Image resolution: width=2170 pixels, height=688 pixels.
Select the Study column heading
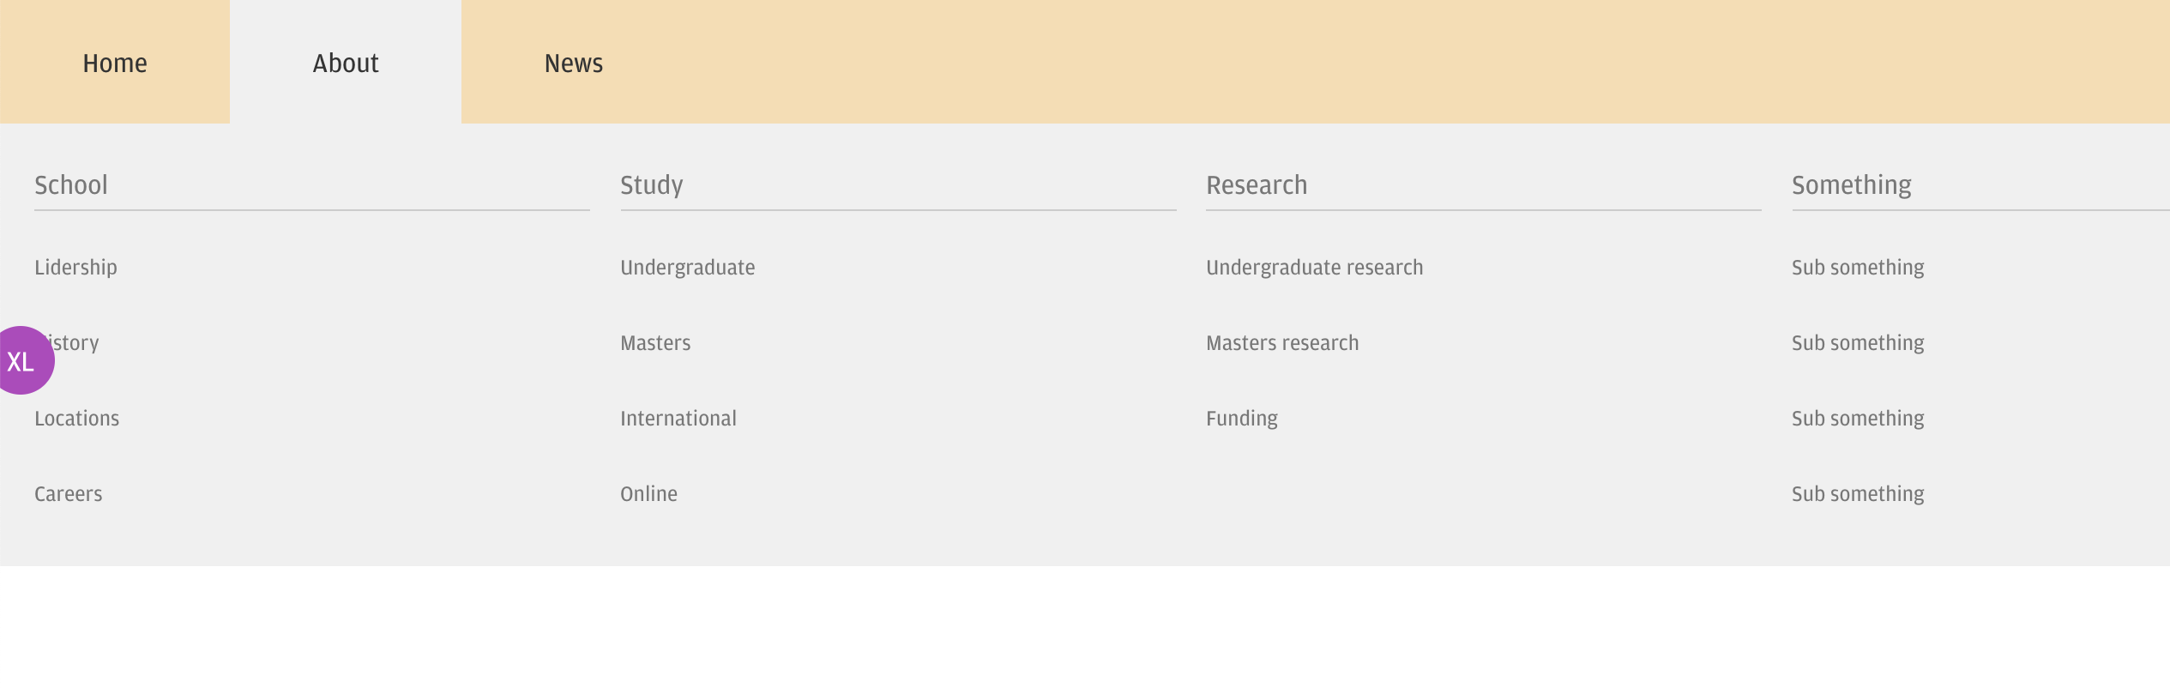(651, 185)
